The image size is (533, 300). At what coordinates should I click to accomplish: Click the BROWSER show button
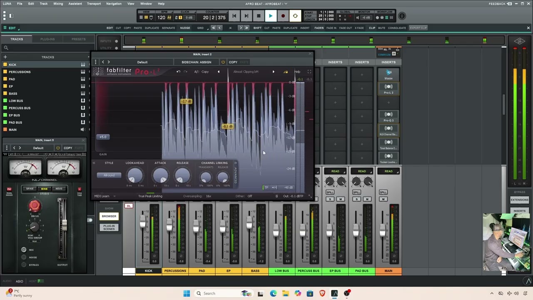[x=109, y=216]
